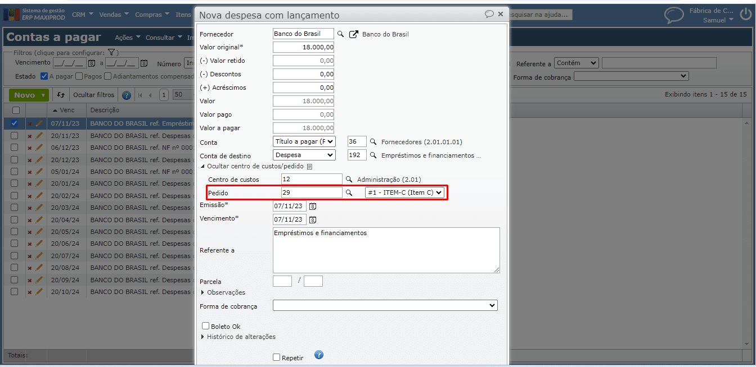This screenshot has width=756, height=367.
Task: Expand the Observações section
Action: (223, 292)
